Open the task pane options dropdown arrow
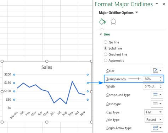 click(x=157, y=4)
